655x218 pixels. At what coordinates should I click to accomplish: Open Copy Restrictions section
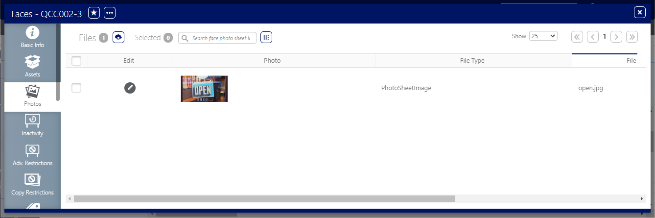point(32,185)
